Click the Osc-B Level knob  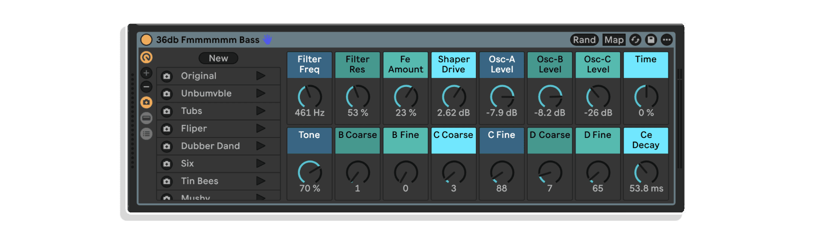click(x=550, y=96)
